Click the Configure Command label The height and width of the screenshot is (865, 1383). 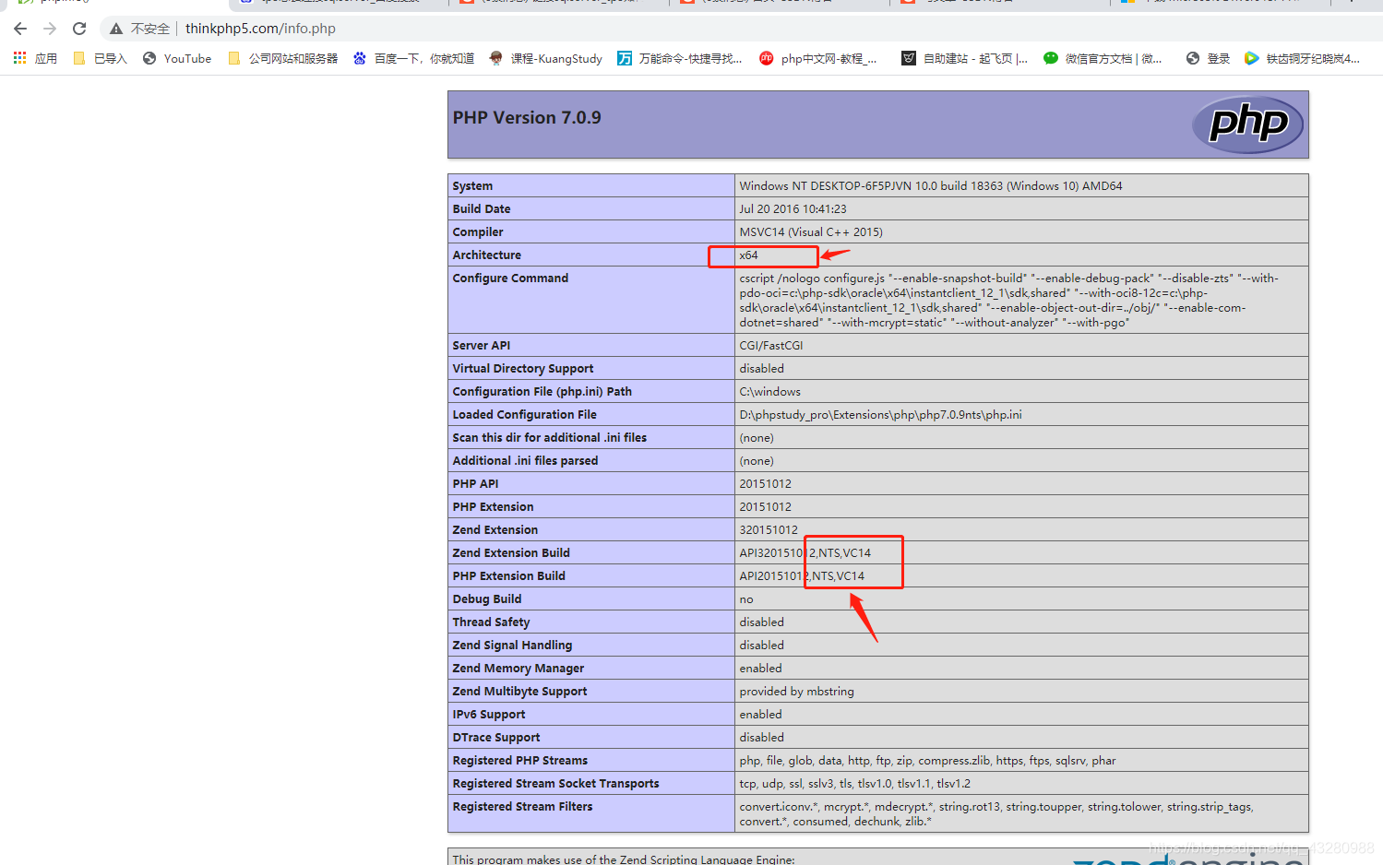point(510,278)
